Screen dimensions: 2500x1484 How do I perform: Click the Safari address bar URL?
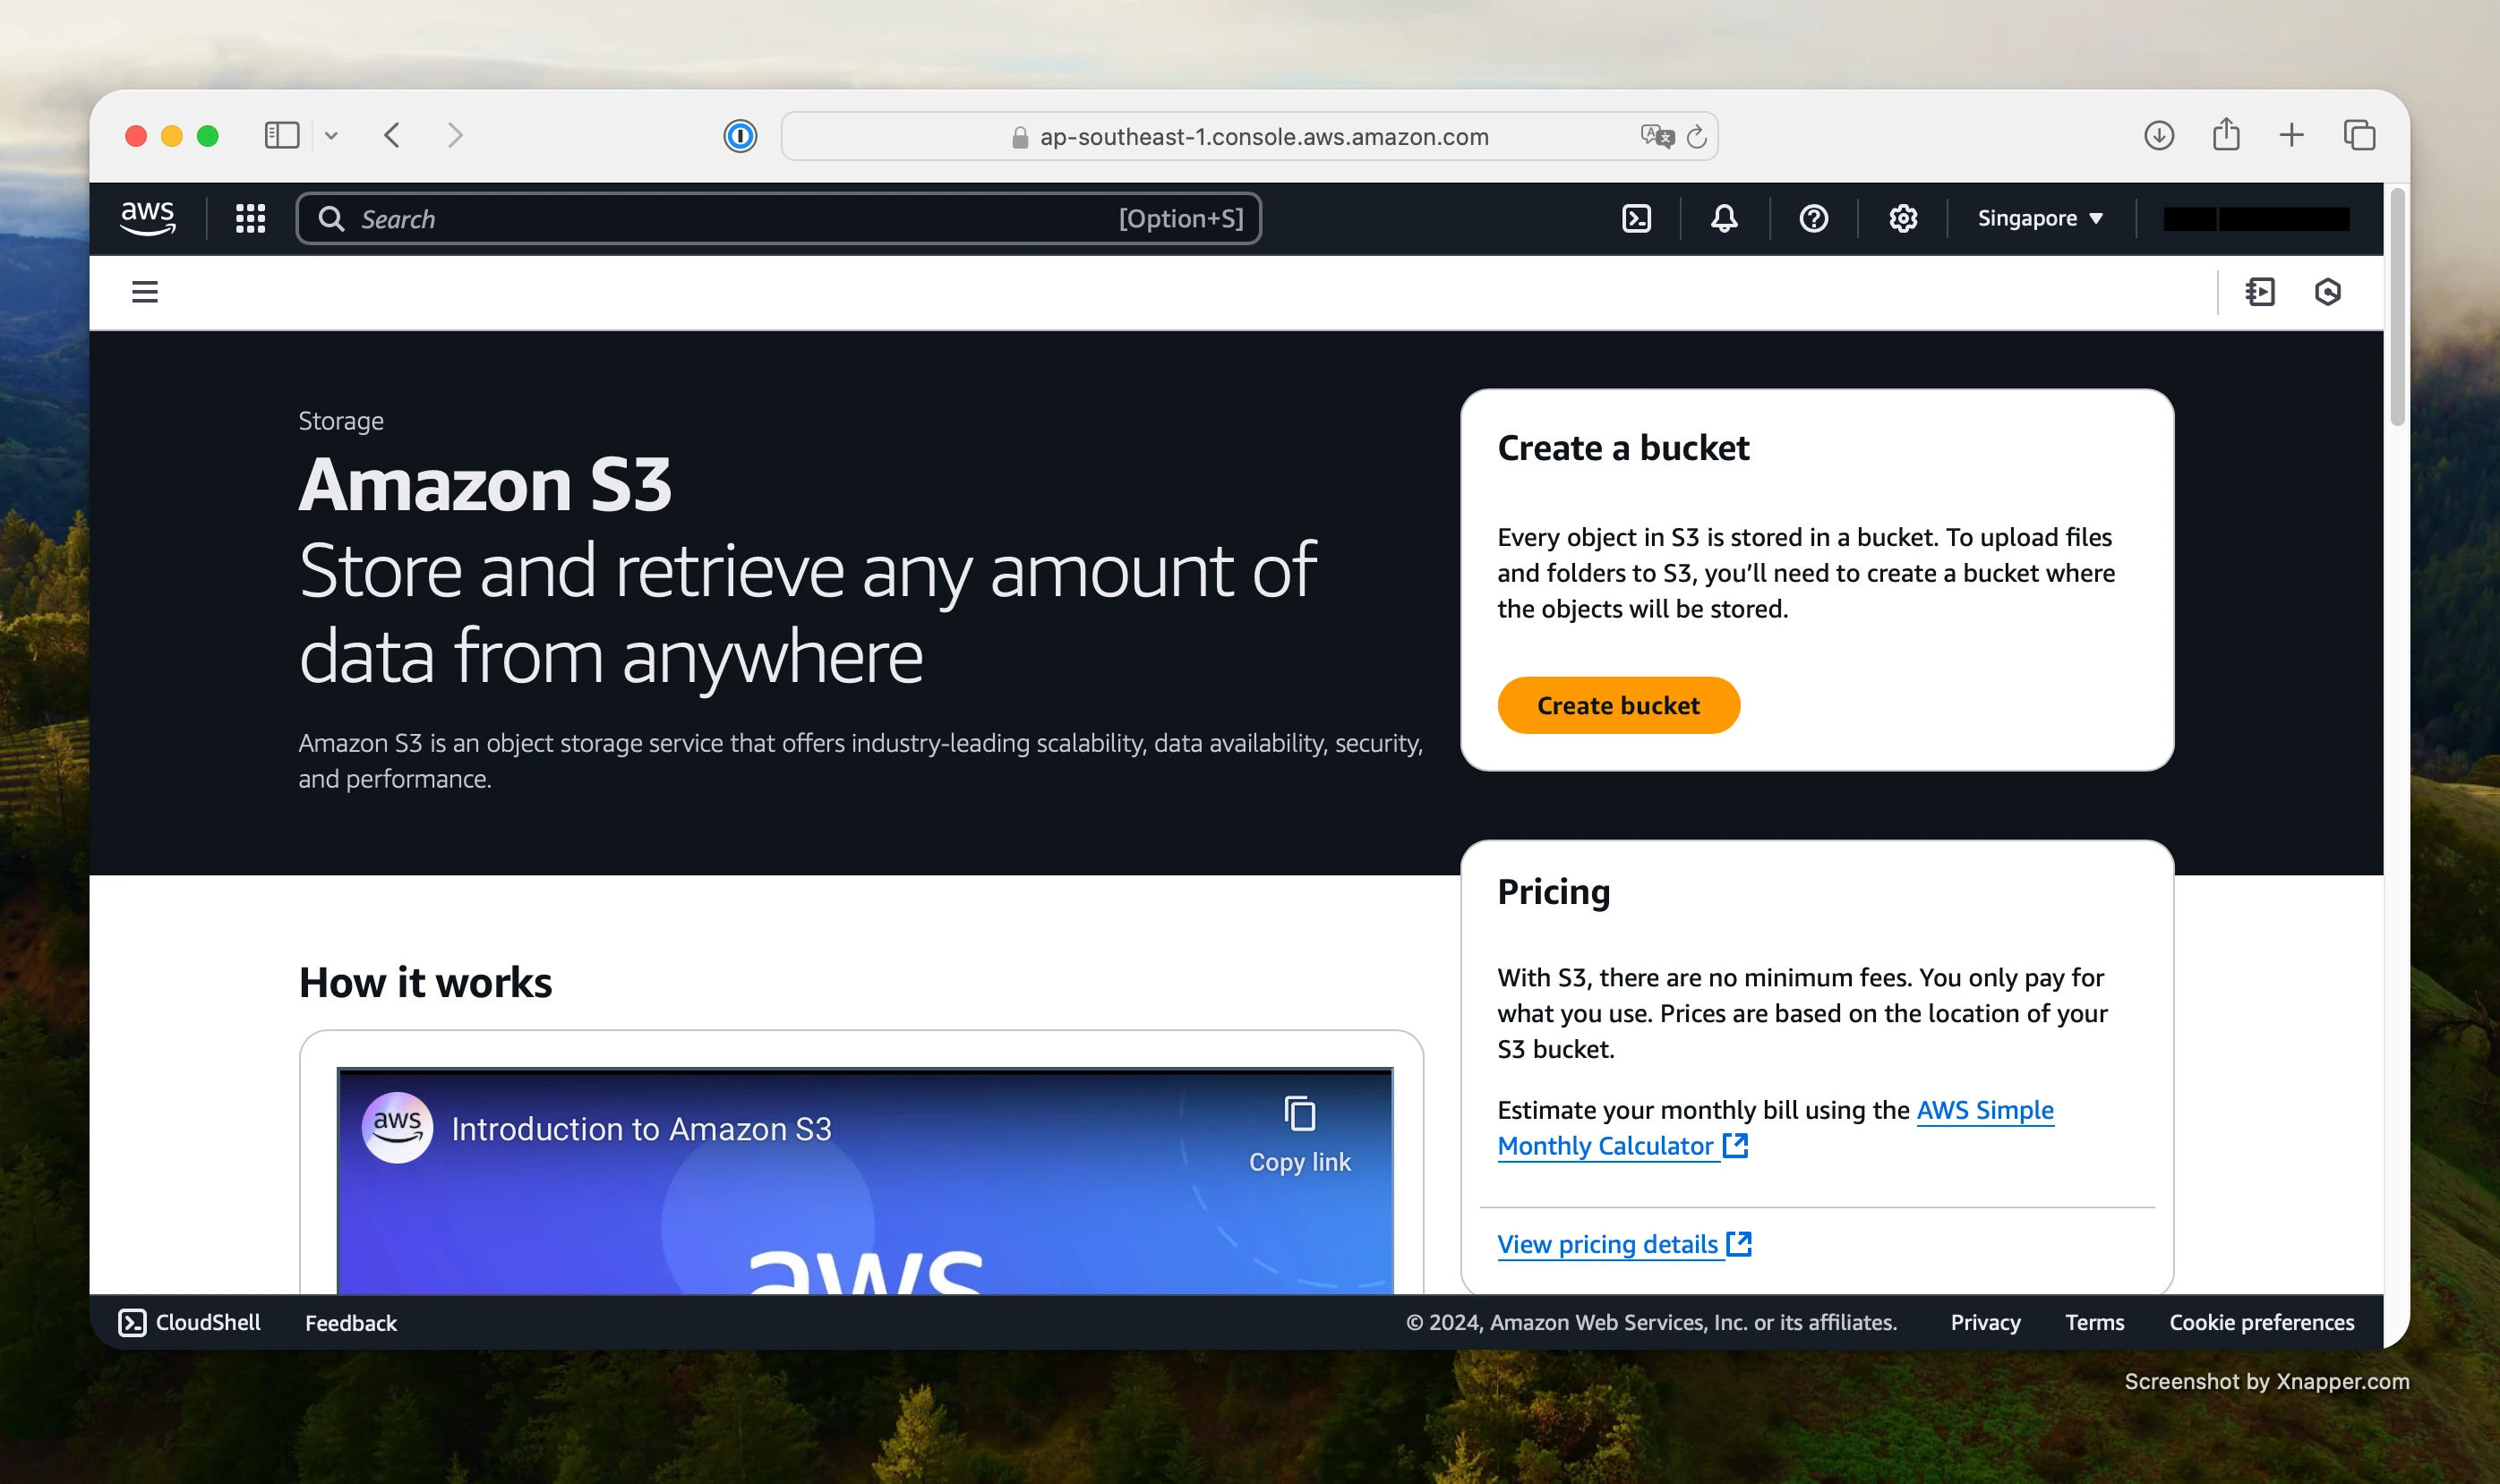click(x=1263, y=137)
